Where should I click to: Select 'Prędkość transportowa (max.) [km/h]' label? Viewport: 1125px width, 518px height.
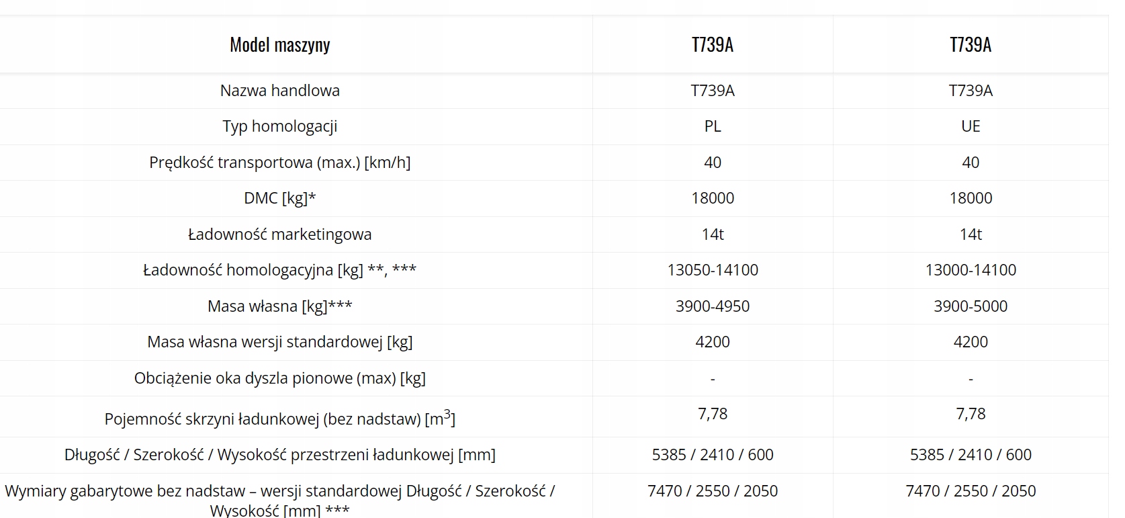(279, 163)
